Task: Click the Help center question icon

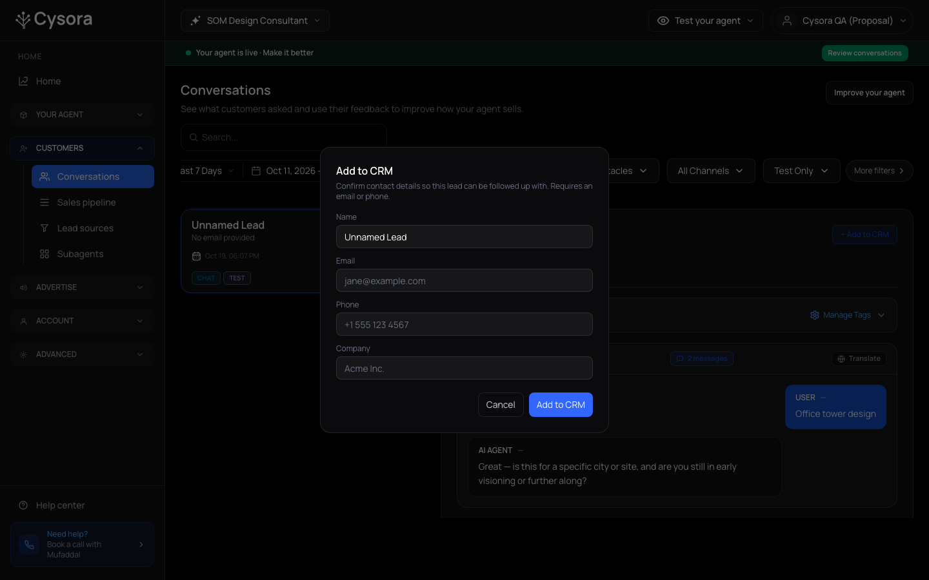Action: (23, 505)
